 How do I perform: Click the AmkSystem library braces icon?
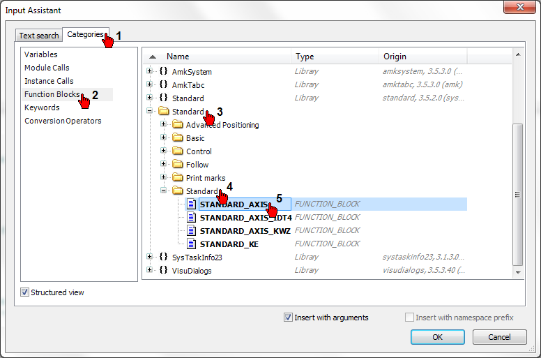164,71
